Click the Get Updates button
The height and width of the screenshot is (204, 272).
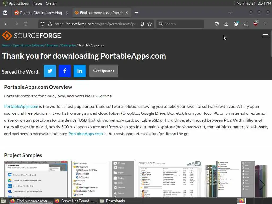pyautogui.click(x=104, y=71)
